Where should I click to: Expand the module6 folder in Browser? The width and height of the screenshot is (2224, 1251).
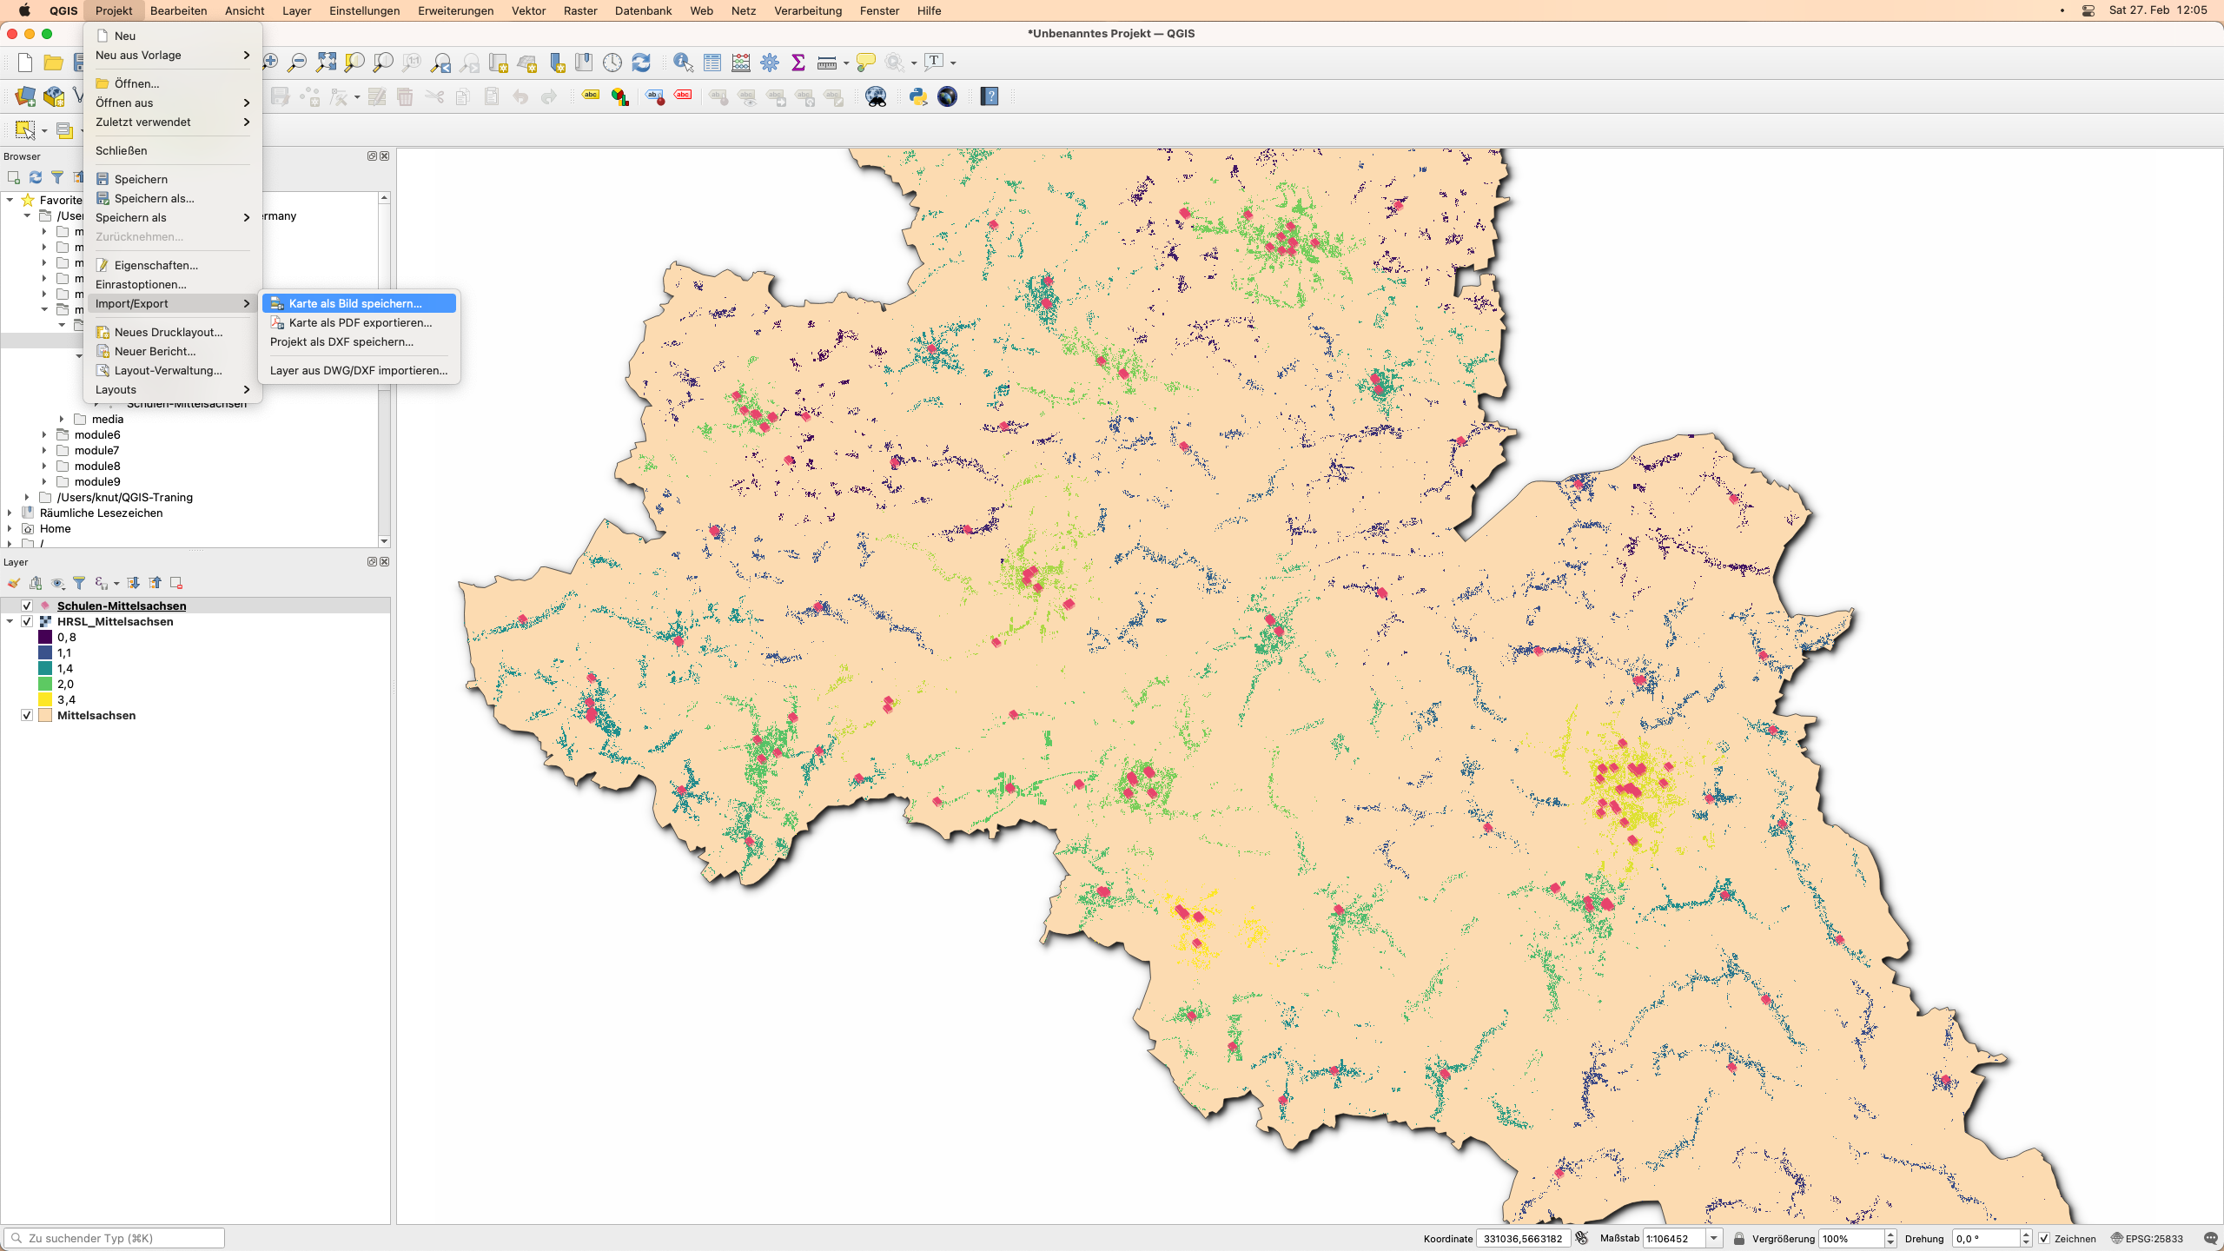coord(44,434)
